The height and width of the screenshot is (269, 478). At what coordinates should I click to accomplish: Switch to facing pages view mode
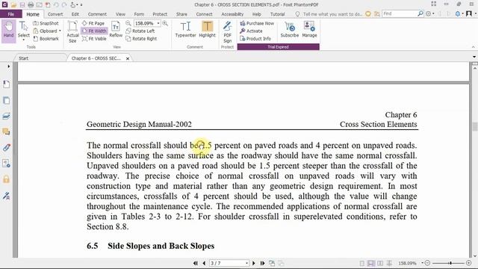380,263
